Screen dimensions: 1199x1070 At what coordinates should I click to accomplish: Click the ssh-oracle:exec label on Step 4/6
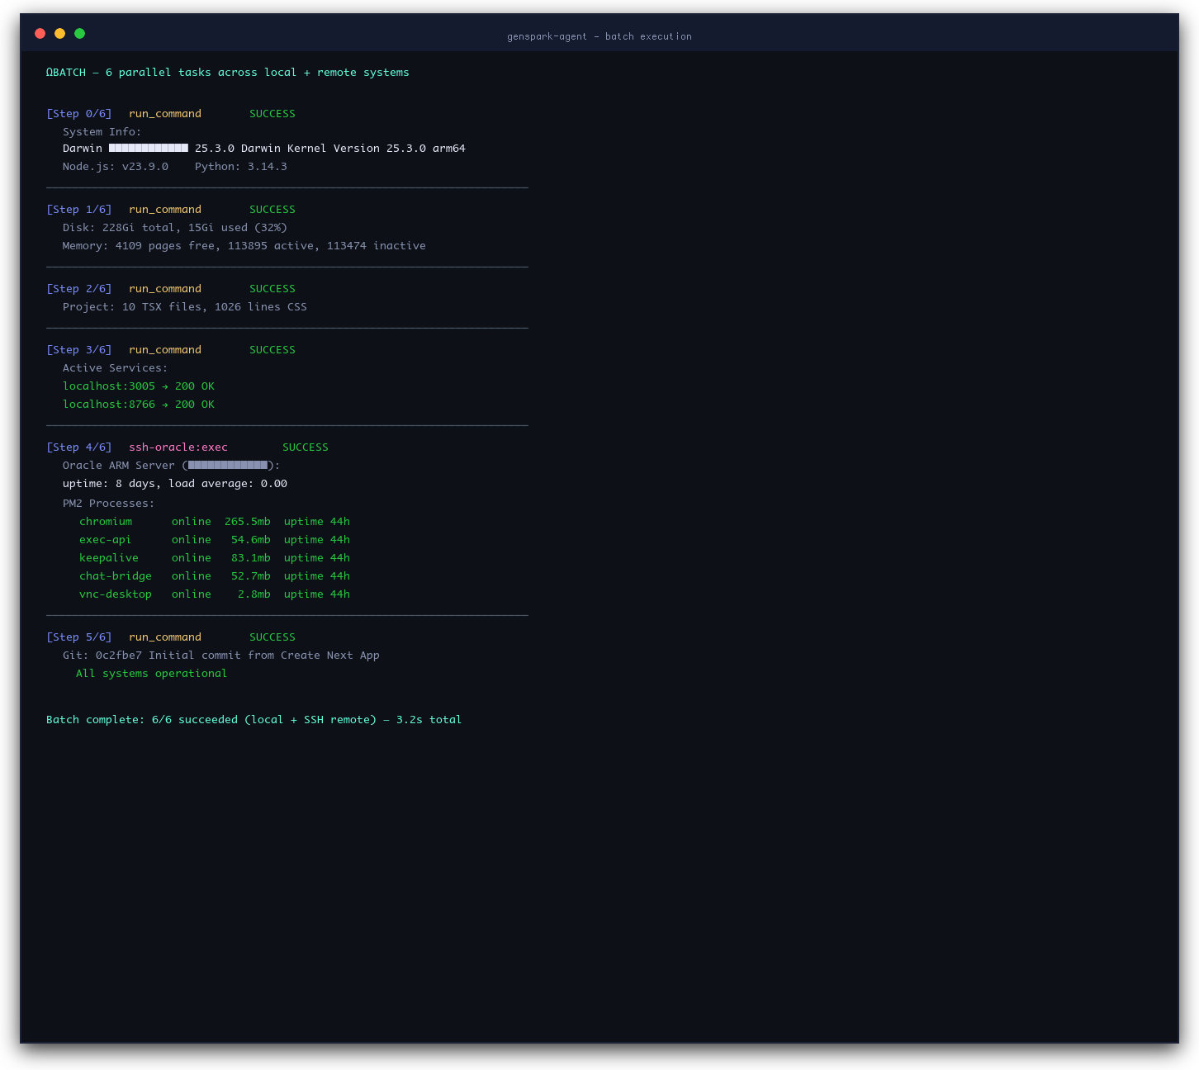click(178, 447)
